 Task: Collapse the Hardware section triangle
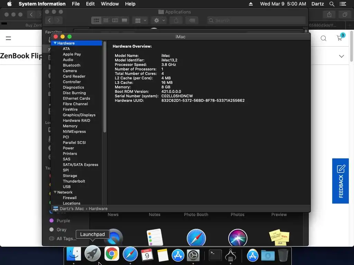point(55,43)
